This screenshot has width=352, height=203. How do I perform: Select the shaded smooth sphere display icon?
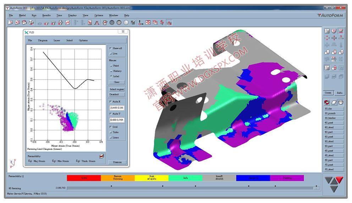[126, 23]
